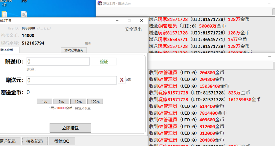Clear the 赠送元 amount with red X
Screen dimensions: 275x146
122,80
